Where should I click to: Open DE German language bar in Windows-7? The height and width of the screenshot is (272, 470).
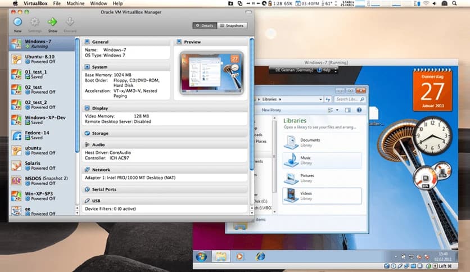pyautogui.click(x=293, y=70)
